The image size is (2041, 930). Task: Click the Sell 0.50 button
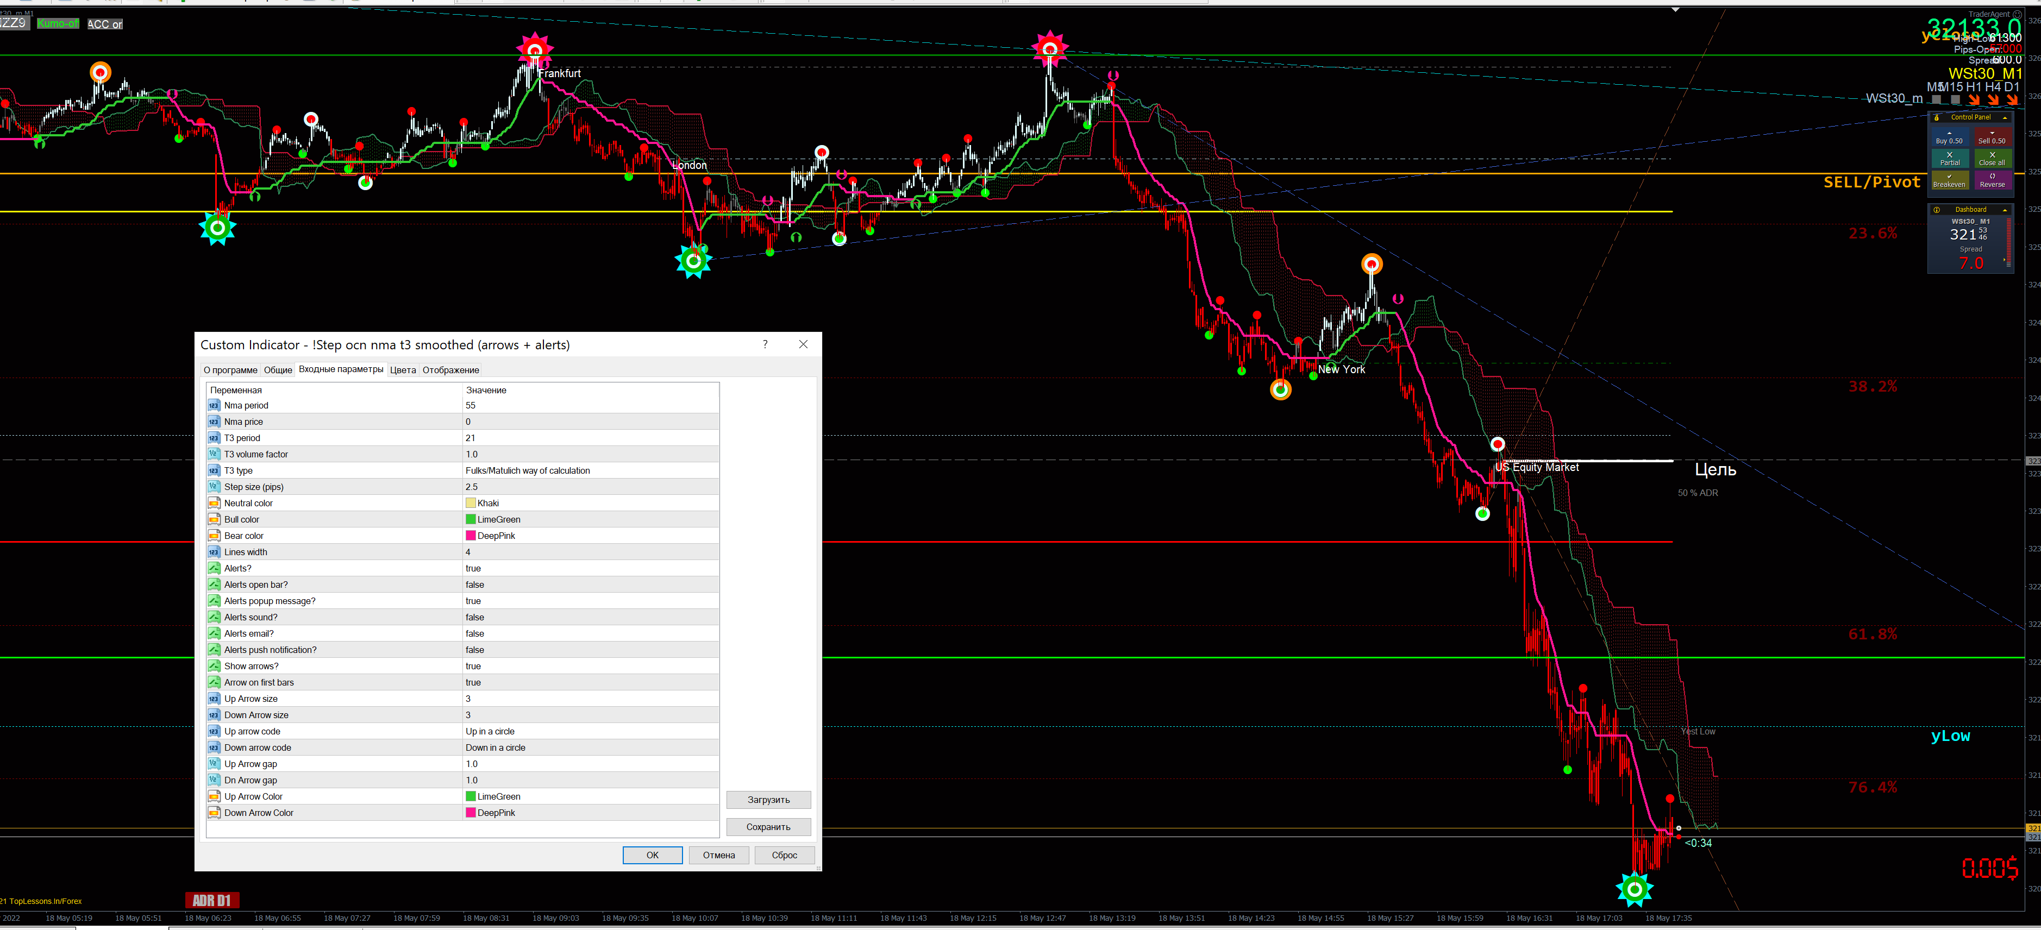[1992, 138]
